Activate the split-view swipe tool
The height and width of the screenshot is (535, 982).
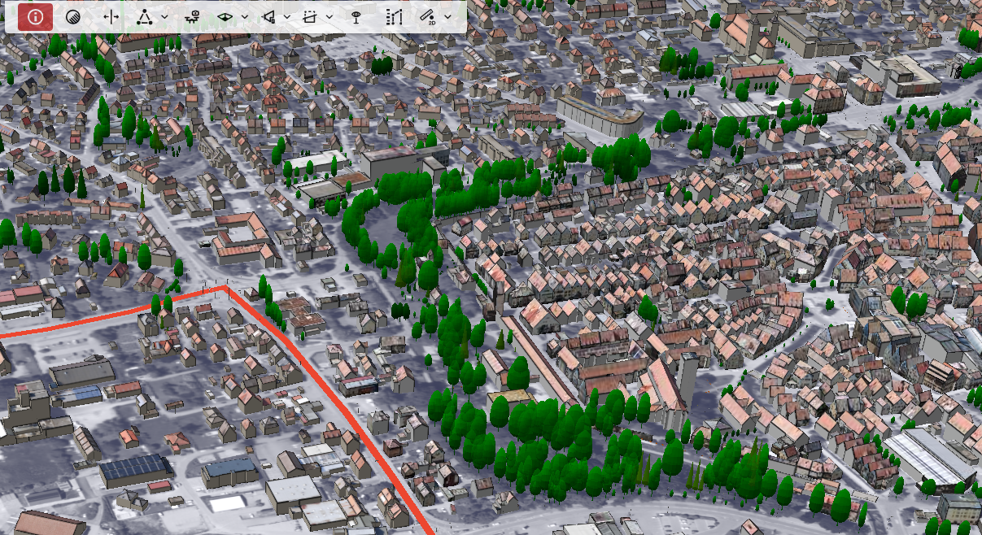(x=111, y=16)
